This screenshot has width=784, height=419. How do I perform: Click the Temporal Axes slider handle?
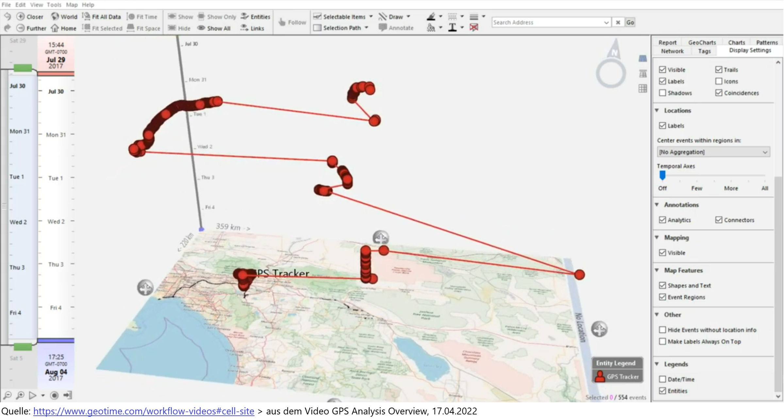pyautogui.click(x=662, y=176)
